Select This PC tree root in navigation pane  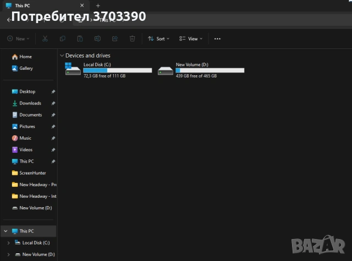[x=28, y=231]
